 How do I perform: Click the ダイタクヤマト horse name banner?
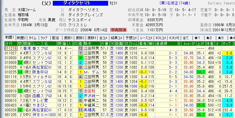[80, 3]
